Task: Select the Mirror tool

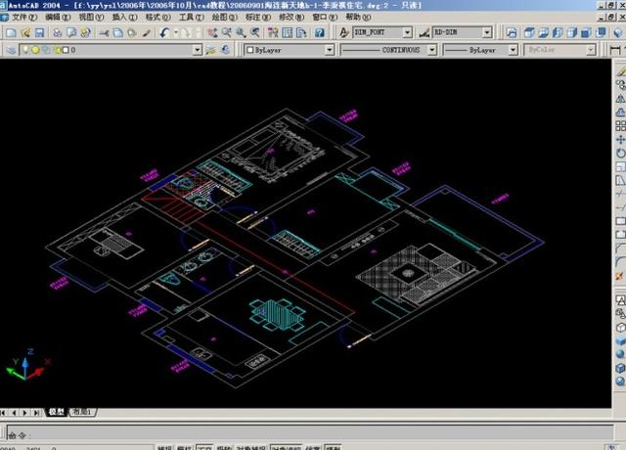Action: [x=620, y=98]
